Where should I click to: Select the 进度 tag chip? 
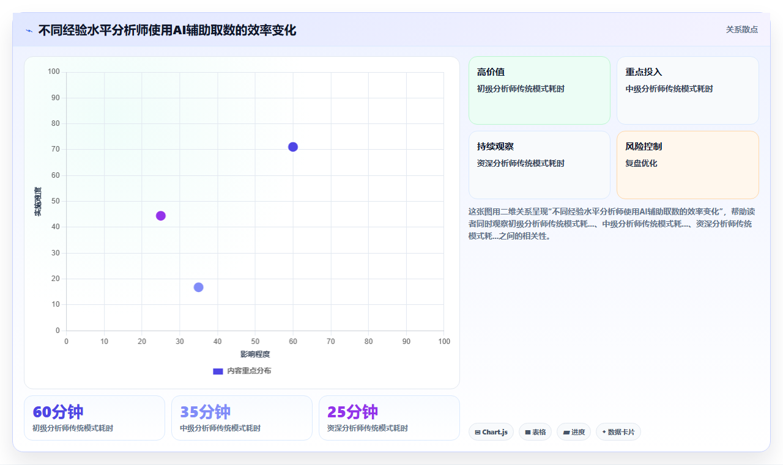pyautogui.click(x=574, y=432)
